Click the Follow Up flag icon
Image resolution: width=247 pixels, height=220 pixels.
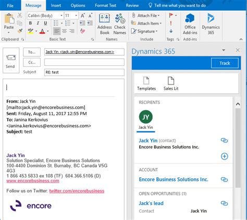click(x=171, y=15)
